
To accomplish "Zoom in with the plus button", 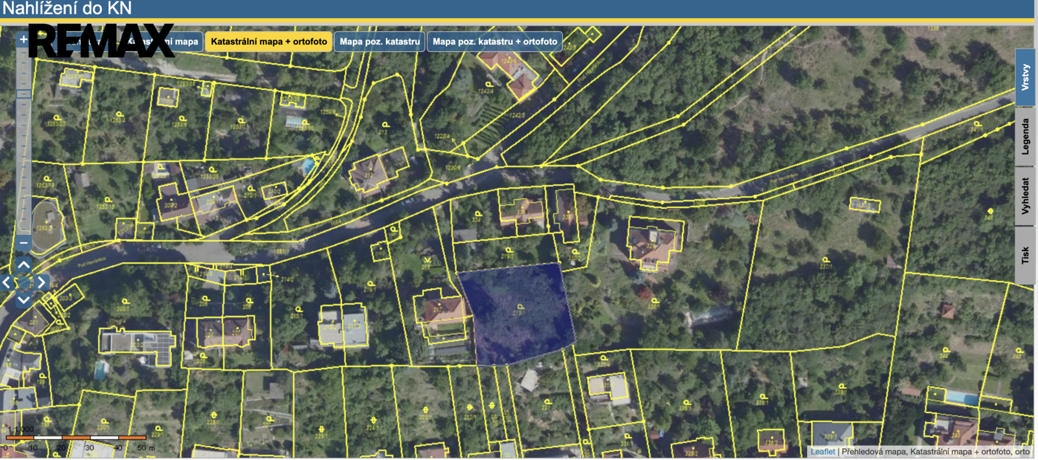I will point(23,40).
